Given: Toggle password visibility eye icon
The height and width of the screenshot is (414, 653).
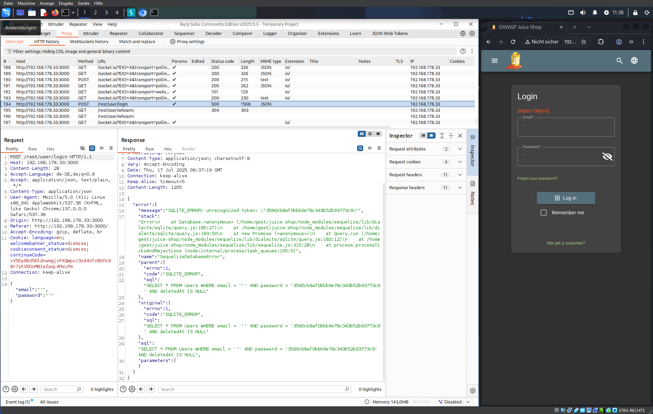Looking at the screenshot, I should (607, 156).
